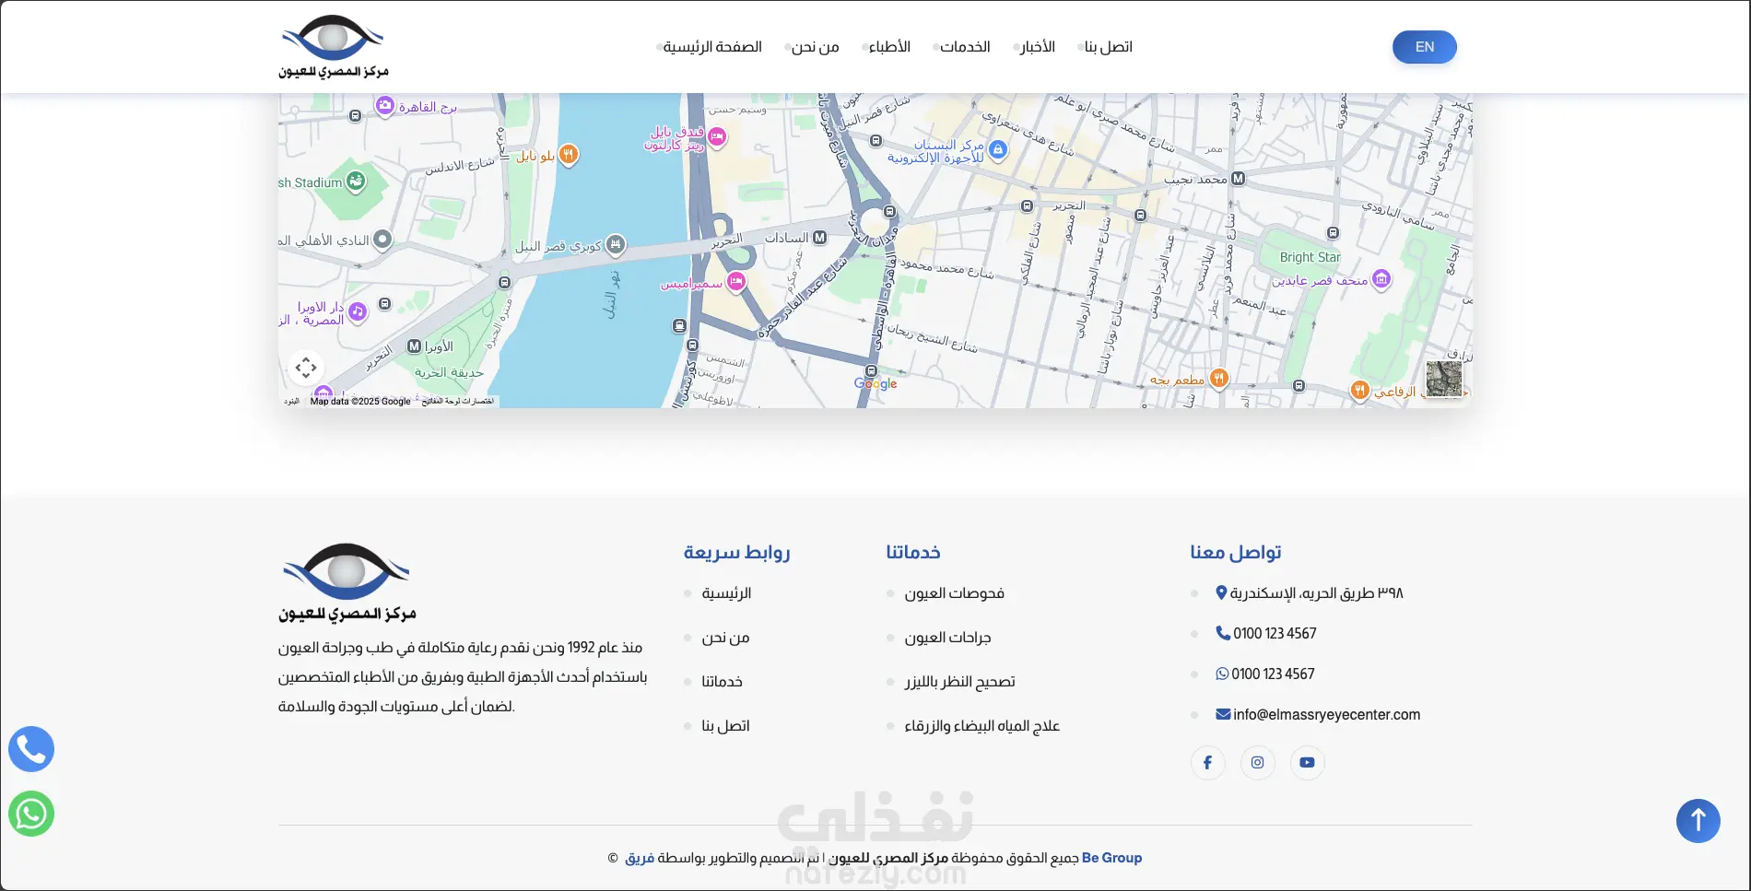The image size is (1751, 891).
Task: Open the YouTube social icon
Action: click(1307, 763)
